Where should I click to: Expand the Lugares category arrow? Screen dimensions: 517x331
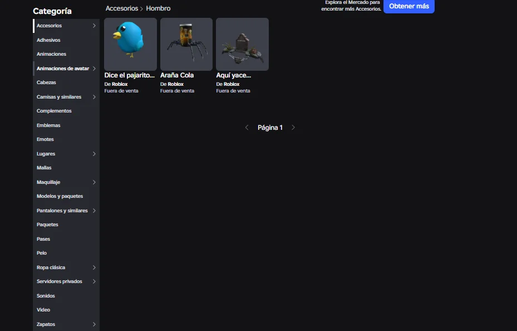tap(94, 154)
